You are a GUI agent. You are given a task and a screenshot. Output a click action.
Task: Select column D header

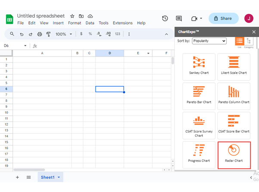click(x=110, y=53)
